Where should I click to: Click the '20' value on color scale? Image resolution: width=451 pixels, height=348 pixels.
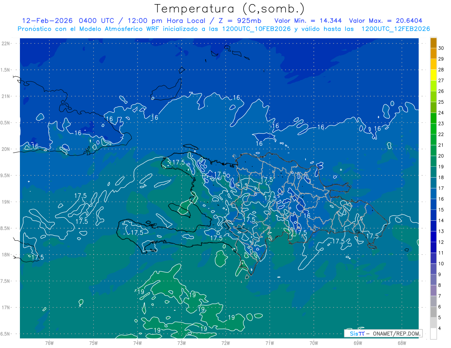(x=441, y=156)
